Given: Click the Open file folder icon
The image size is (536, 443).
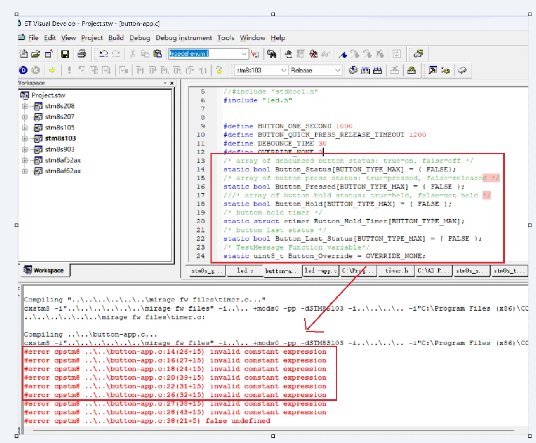Looking at the screenshot, I should click(36, 54).
